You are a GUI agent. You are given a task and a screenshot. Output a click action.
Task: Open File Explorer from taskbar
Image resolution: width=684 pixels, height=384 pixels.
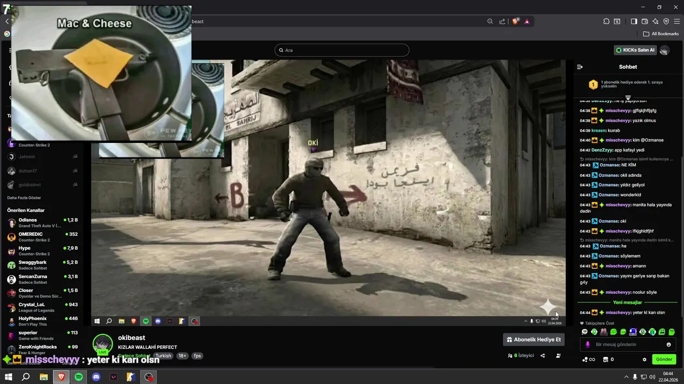pyautogui.click(x=44, y=377)
